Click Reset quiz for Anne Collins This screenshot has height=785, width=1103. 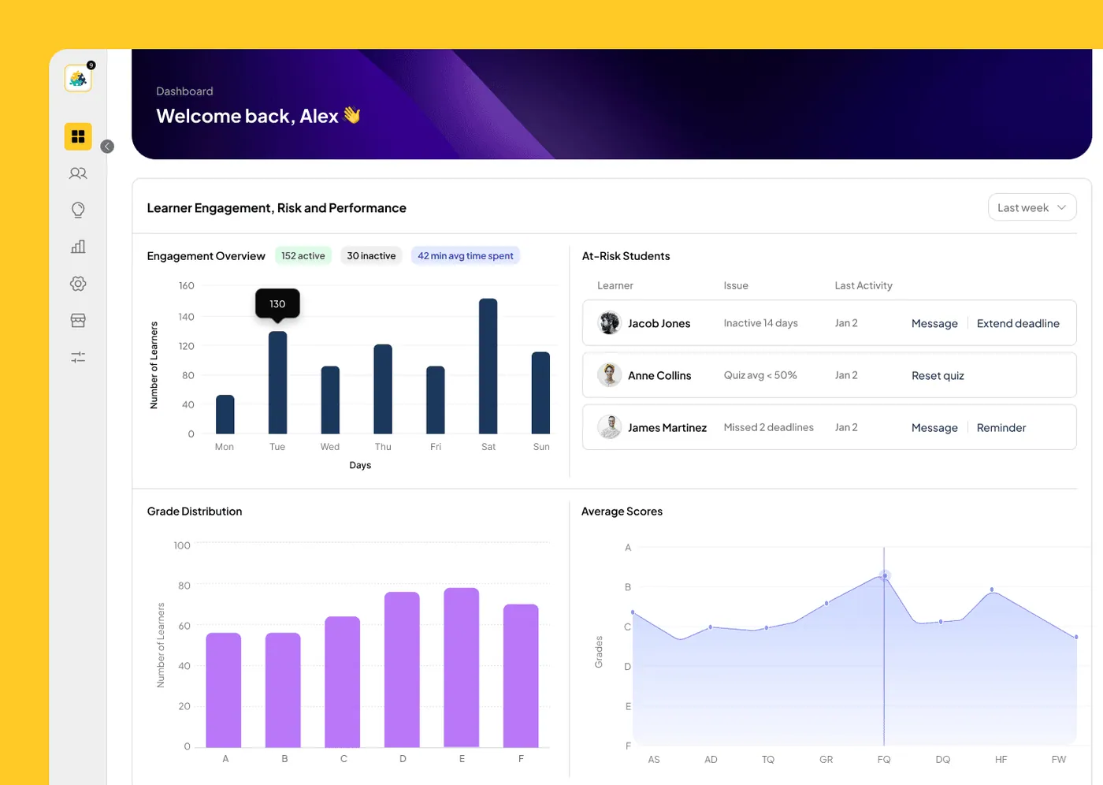(938, 376)
